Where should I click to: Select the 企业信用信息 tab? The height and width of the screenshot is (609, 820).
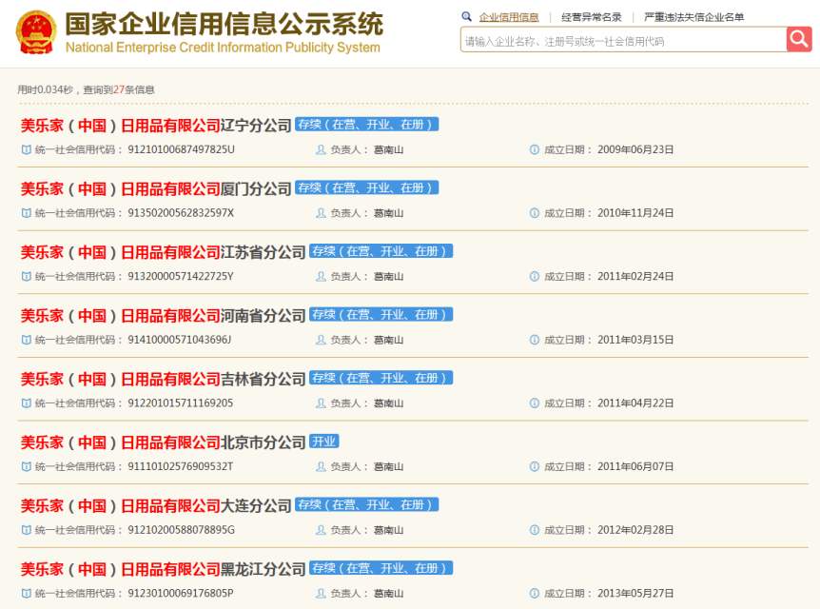tap(509, 17)
